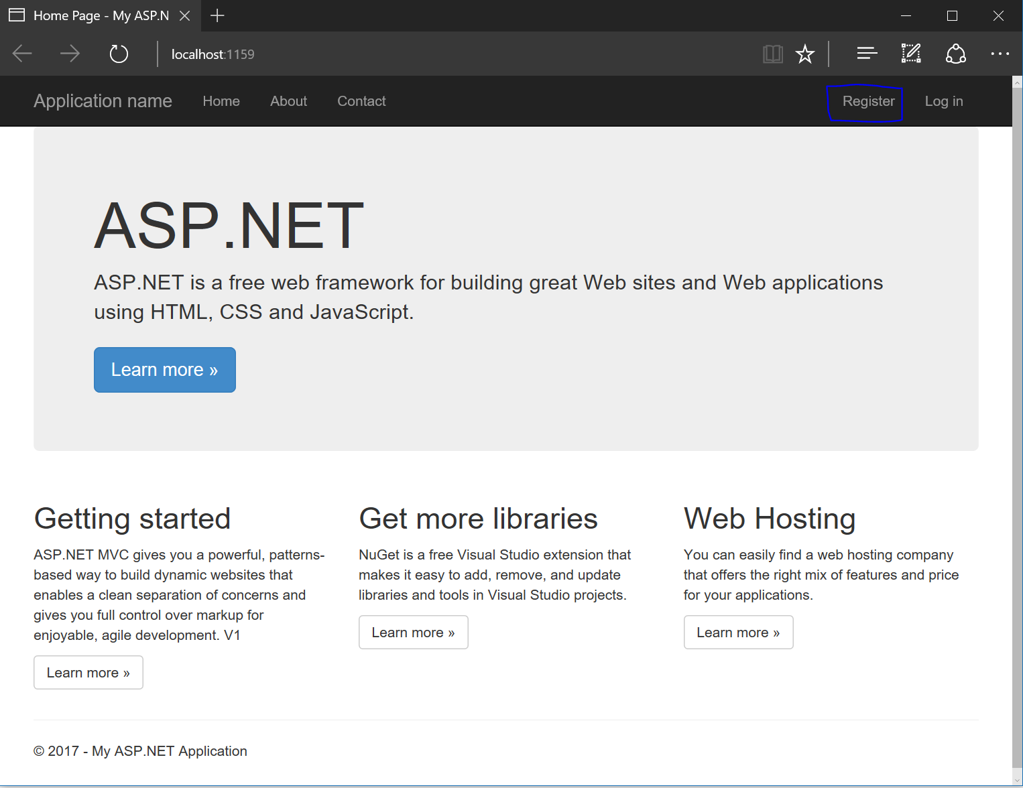Click the blue Learn more button
Screen dimensions: 1023x788
click(165, 370)
